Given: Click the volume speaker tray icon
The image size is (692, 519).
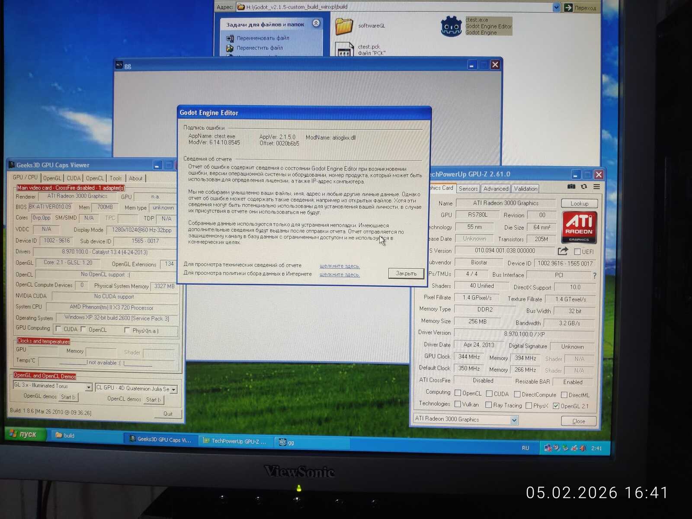Looking at the screenshot, I should (x=583, y=448).
